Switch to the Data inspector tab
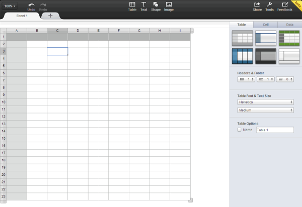Screen dimensions: 302x207 click(x=290, y=25)
